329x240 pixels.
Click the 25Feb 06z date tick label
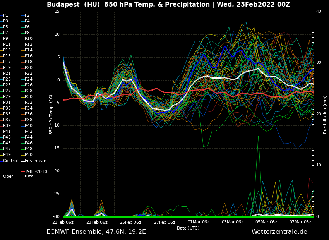131,222
